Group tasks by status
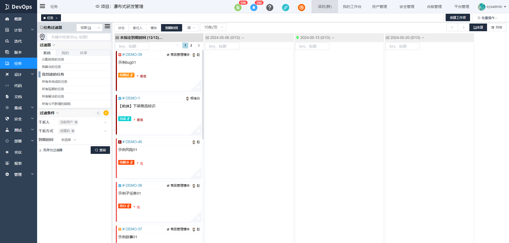Screen dimensions: 509x243 121,28
